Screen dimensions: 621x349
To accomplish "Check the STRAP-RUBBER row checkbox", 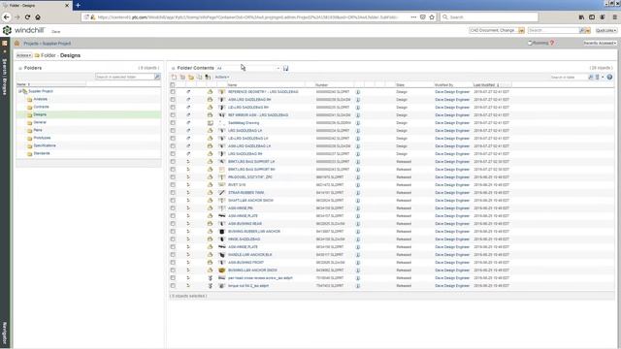I will coord(173,193).
